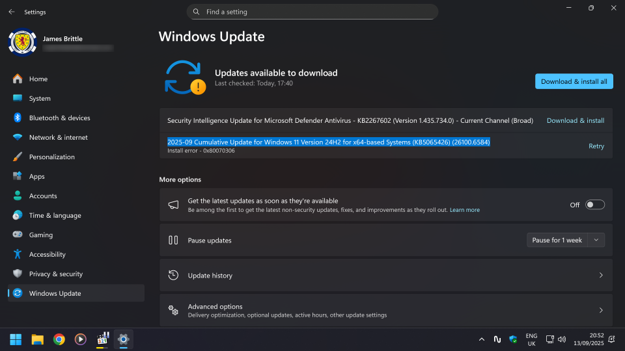
Task: Click the Time & language clock icon
Action: [x=18, y=215]
